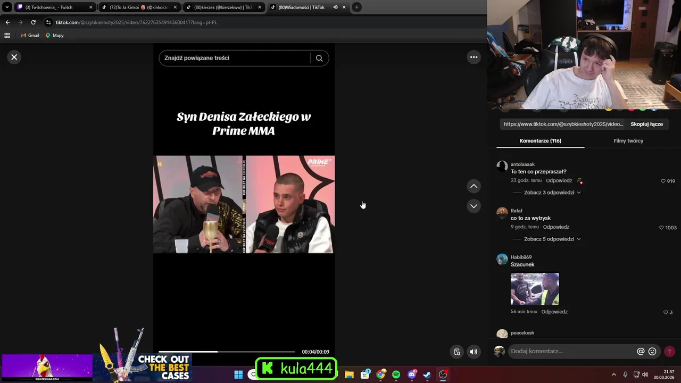Image resolution: width=681 pixels, height=383 pixels.
Task: Open the Windows Start menu
Action: pyautogui.click(x=238, y=374)
